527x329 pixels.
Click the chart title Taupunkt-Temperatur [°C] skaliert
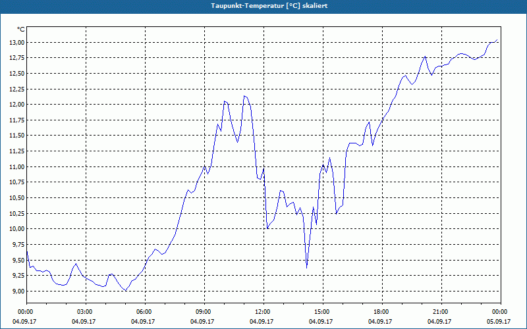(x=269, y=6)
